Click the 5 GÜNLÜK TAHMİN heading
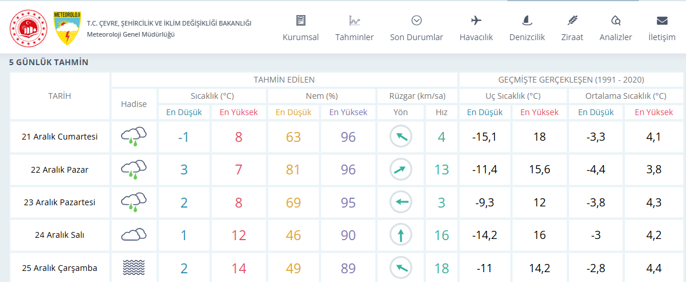Viewport: 686px width, 282px height. (49, 63)
